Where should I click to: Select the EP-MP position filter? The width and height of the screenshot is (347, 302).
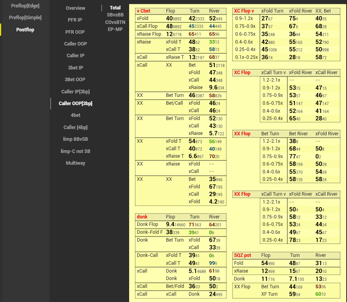(x=115, y=29)
